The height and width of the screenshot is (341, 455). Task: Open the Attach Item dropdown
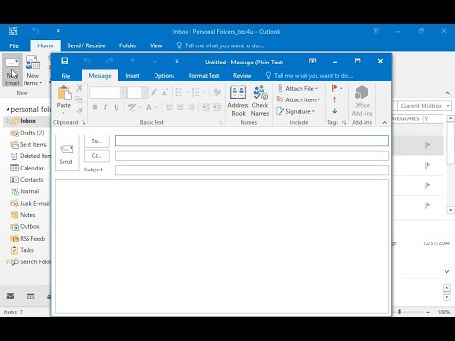coord(299,99)
